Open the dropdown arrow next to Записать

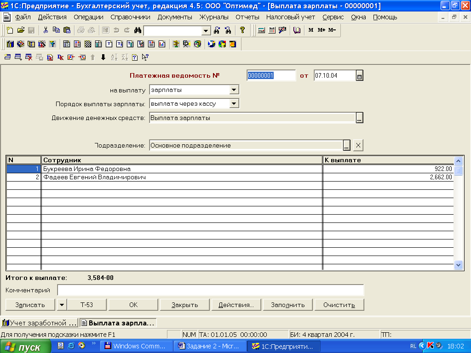62,305
